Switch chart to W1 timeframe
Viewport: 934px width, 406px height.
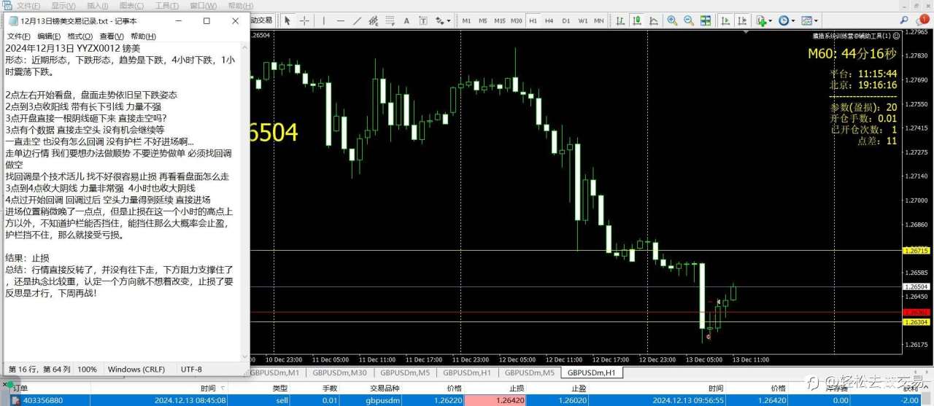tap(583, 20)
